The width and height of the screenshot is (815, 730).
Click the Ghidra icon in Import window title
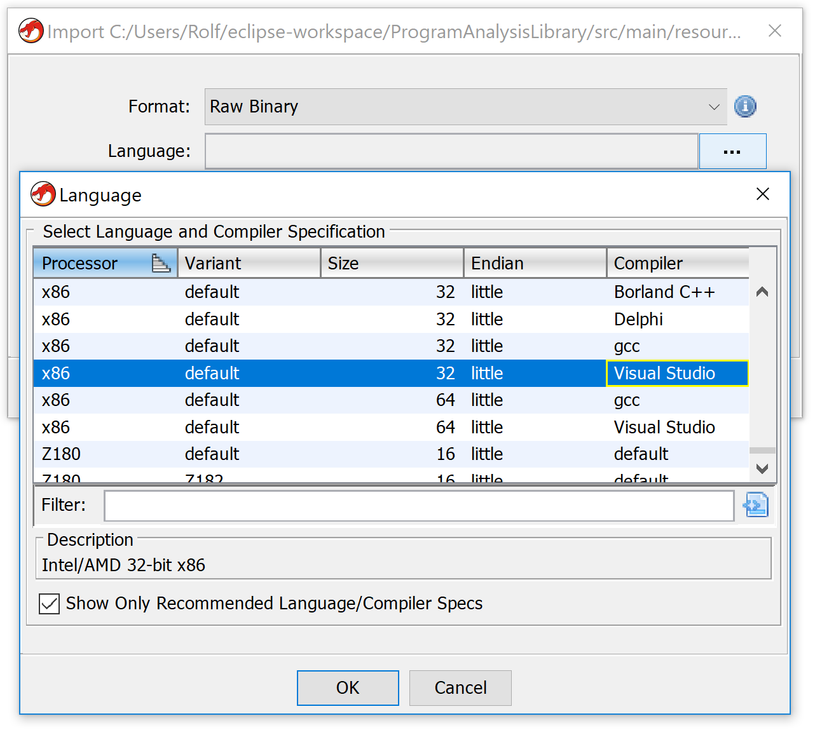31,30
